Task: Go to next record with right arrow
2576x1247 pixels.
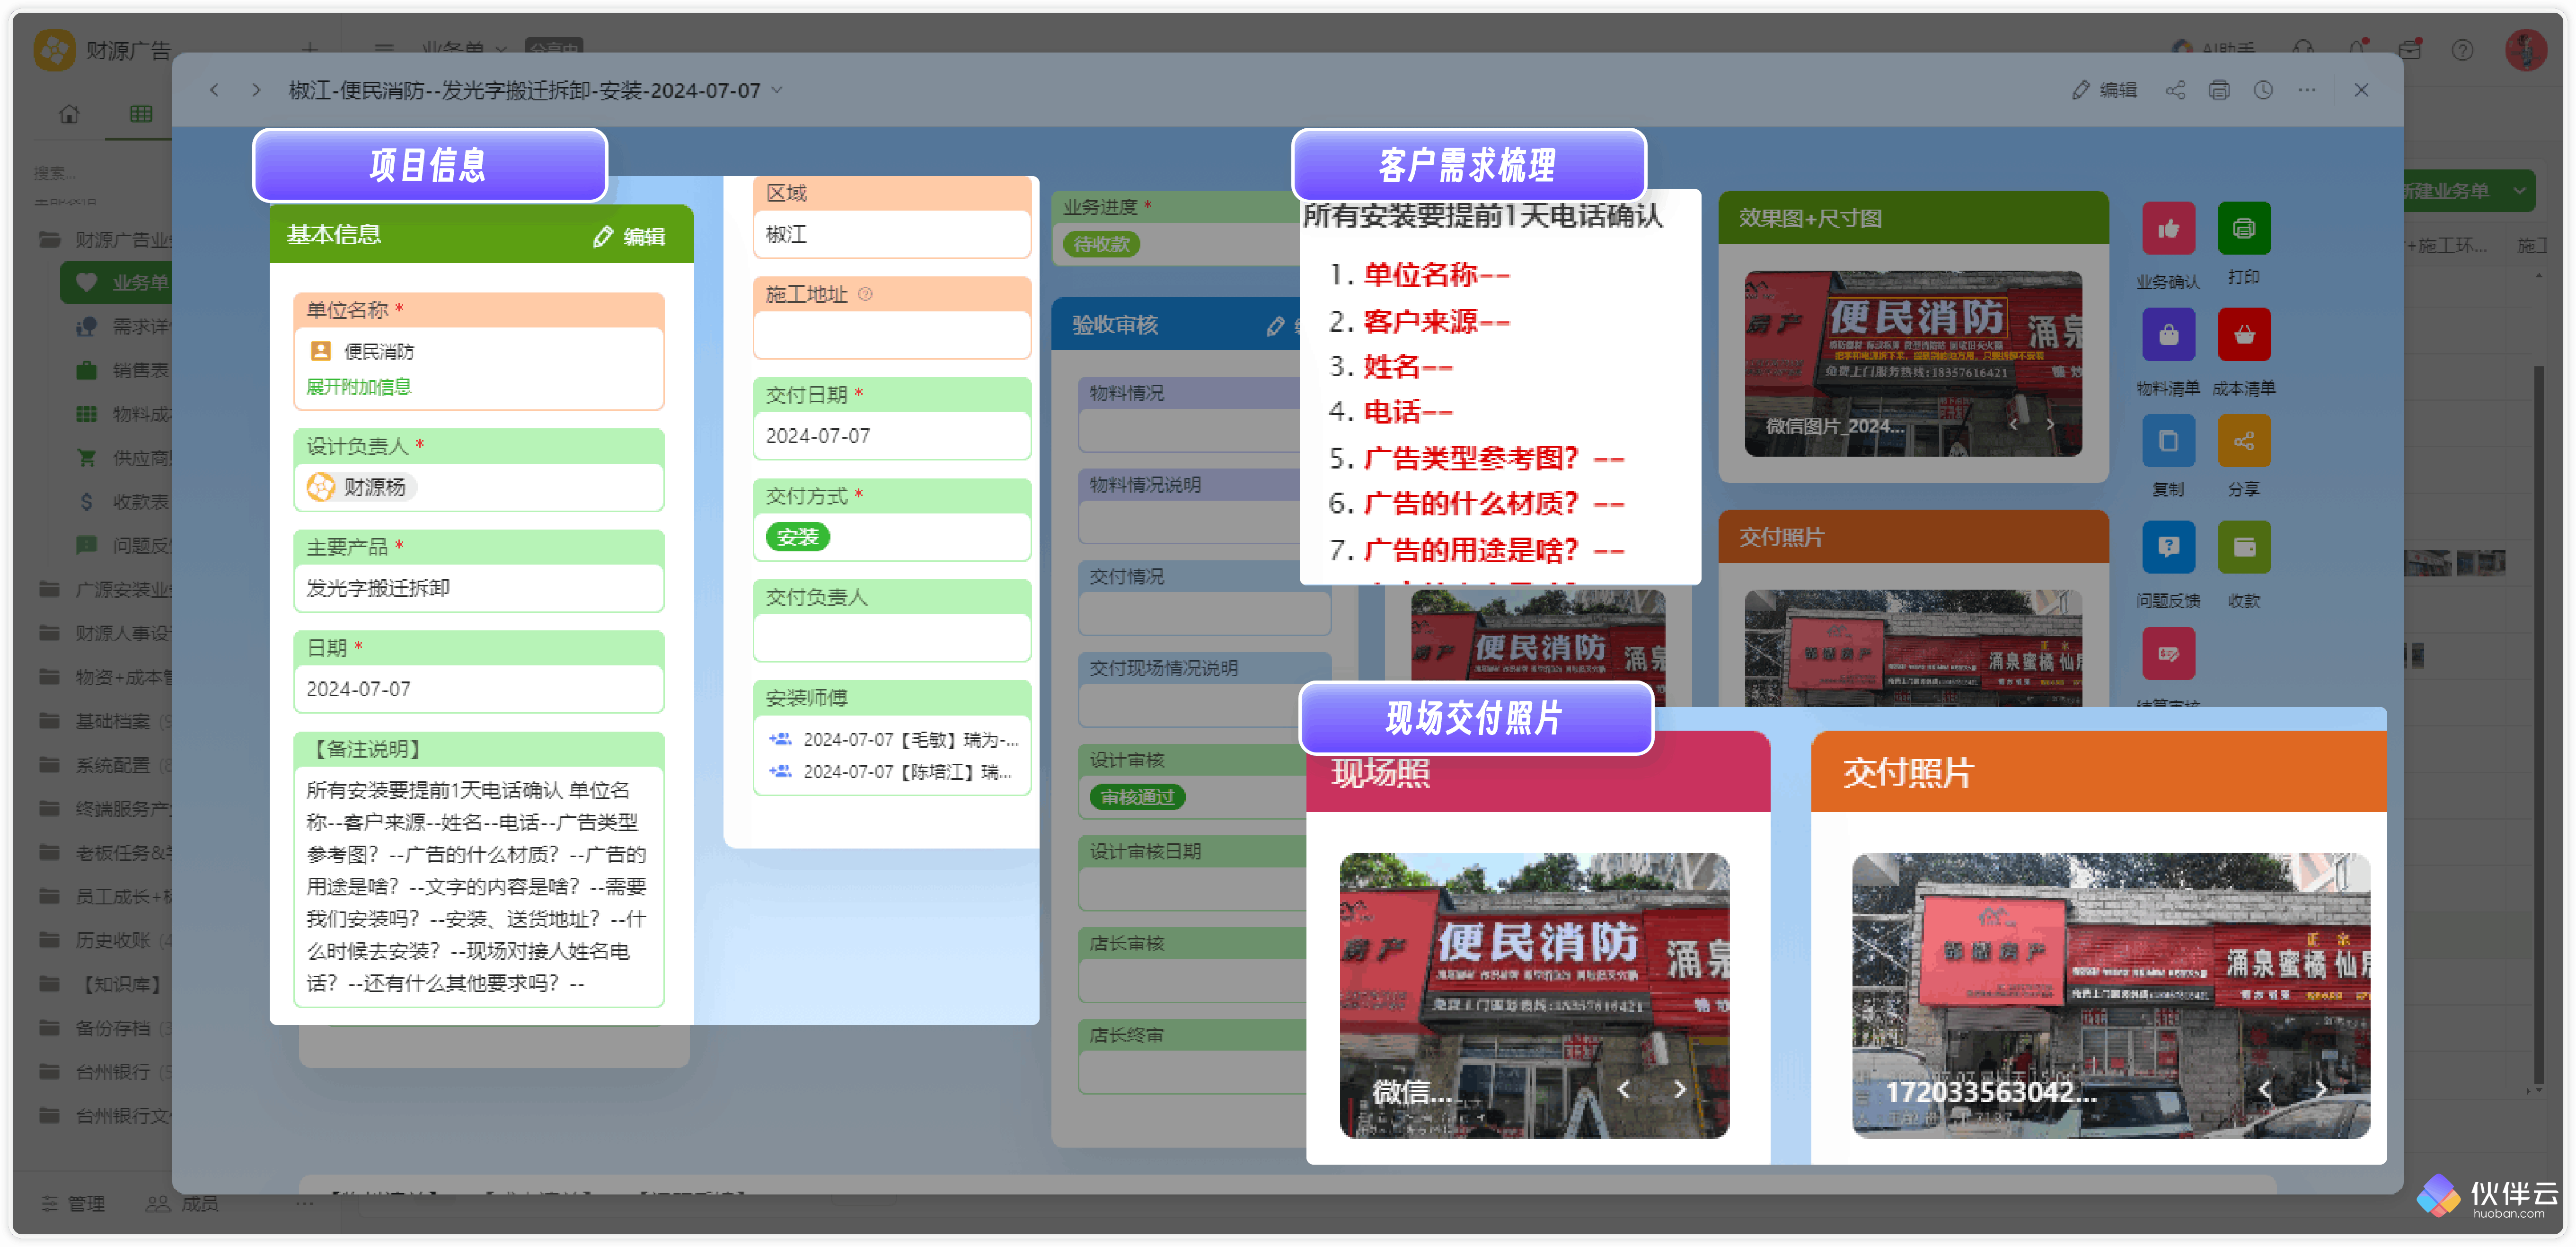Action: coord(256,90)
